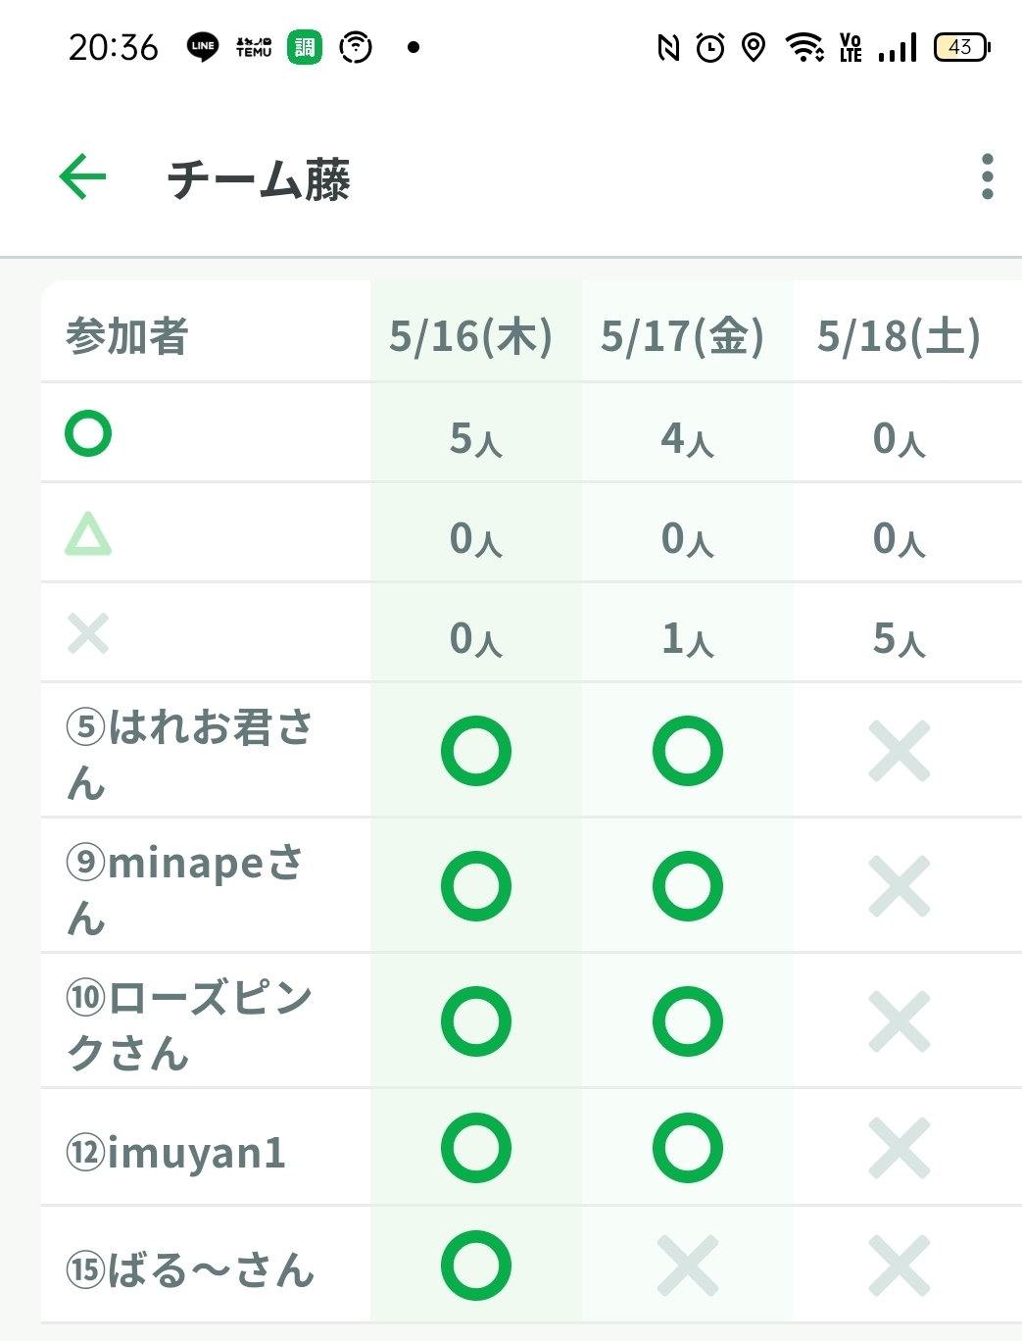Tap the triangle summary row icon
Image resolution: width=1022 pixels, height=1341 pixels.
[x=88, y=534]
